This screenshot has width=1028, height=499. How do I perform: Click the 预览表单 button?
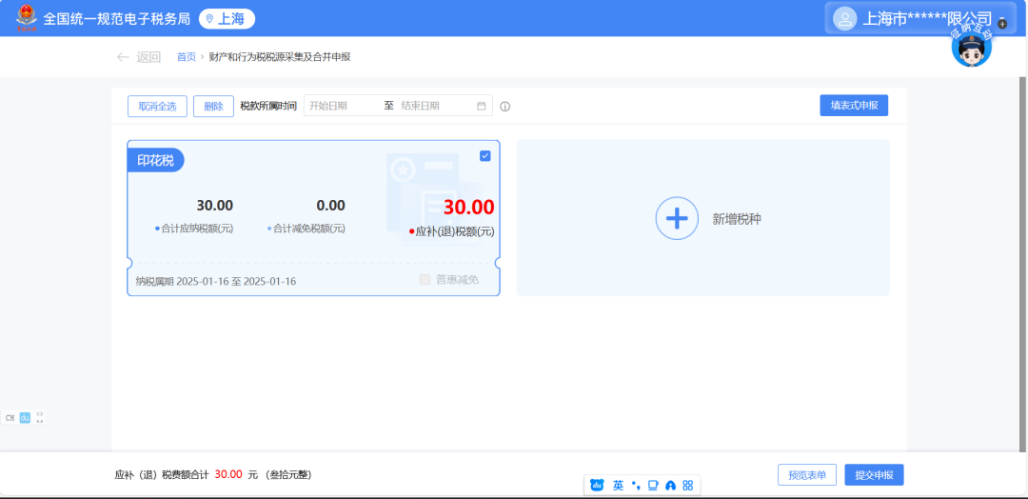click(x=807, y=475)
